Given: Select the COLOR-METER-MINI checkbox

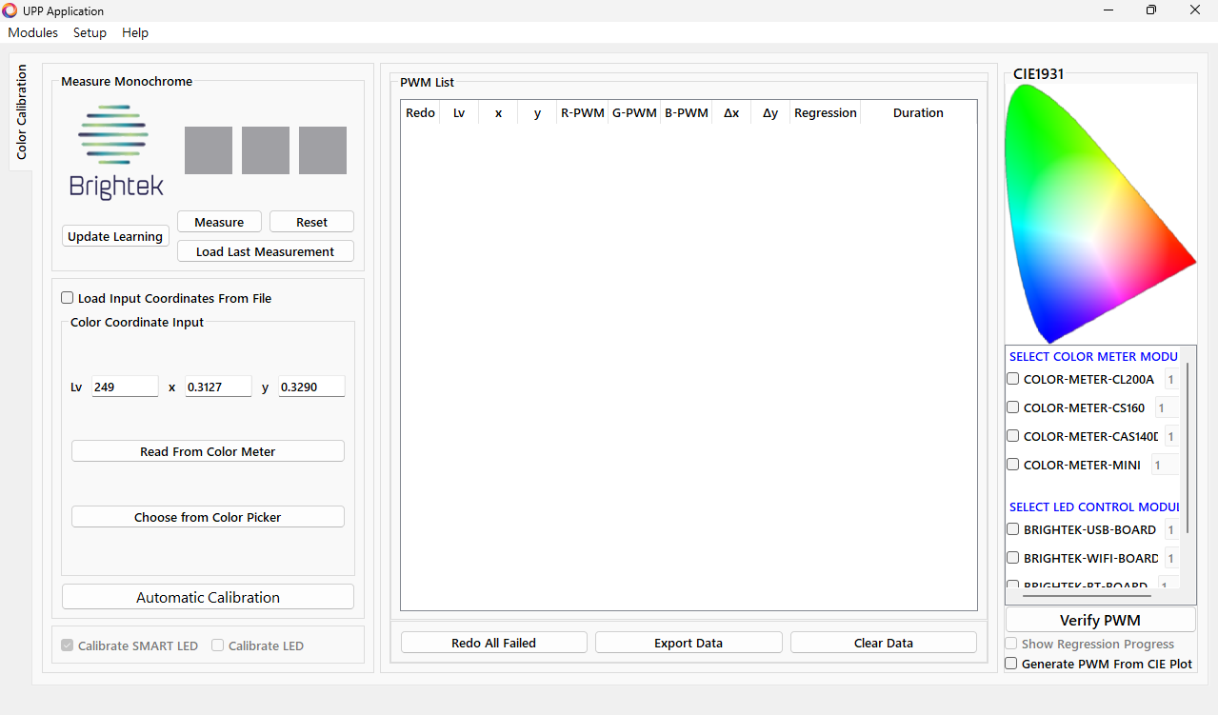Looking at the screenshot, I should [1013, 465].
